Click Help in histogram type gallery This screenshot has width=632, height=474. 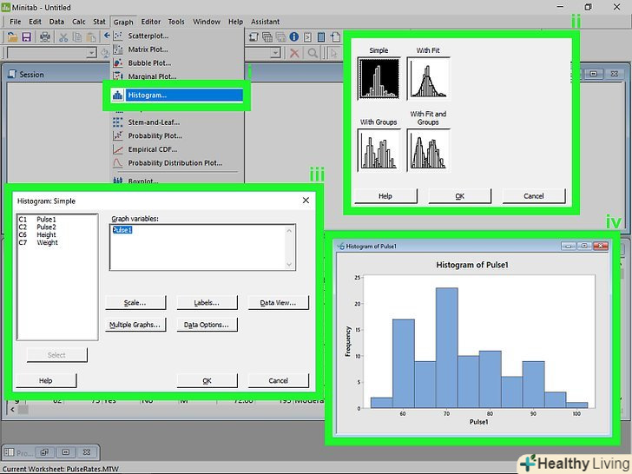pyautogui.click(x=385, y=196)
